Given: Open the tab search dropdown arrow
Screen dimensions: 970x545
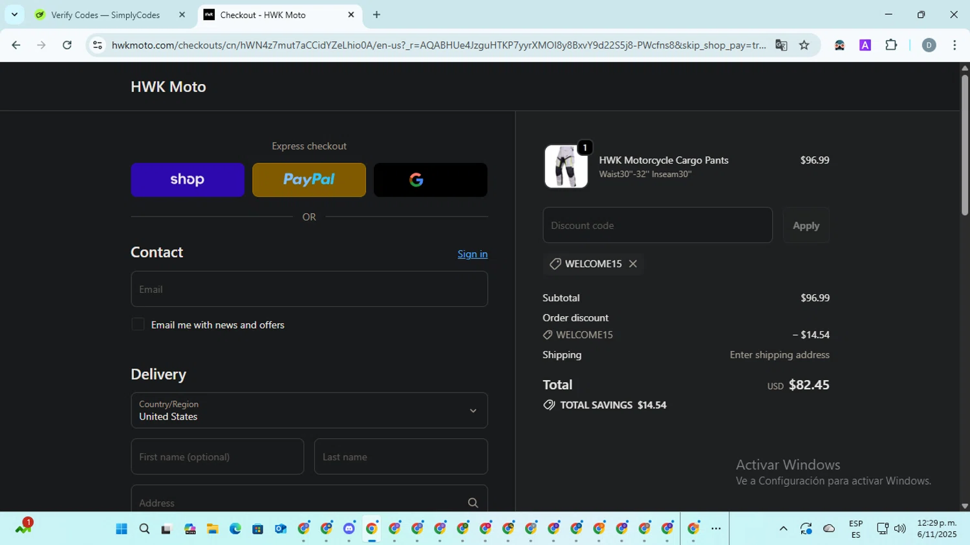Looking at the screenshot, I should (x=14, y=14).
